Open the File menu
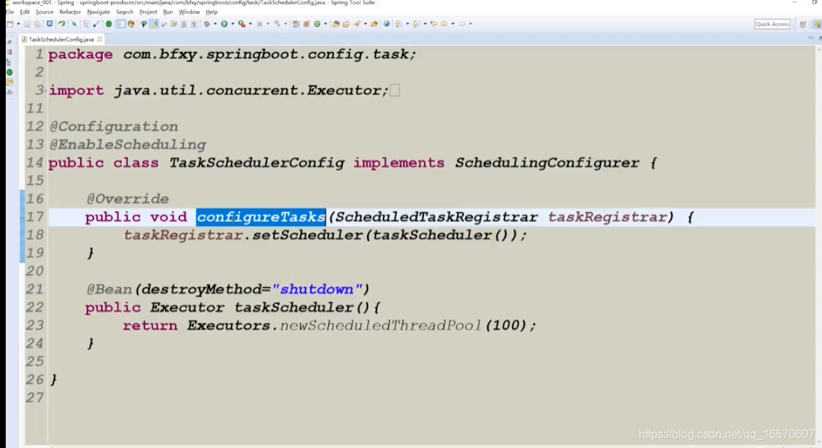 (x=10, y=12)
